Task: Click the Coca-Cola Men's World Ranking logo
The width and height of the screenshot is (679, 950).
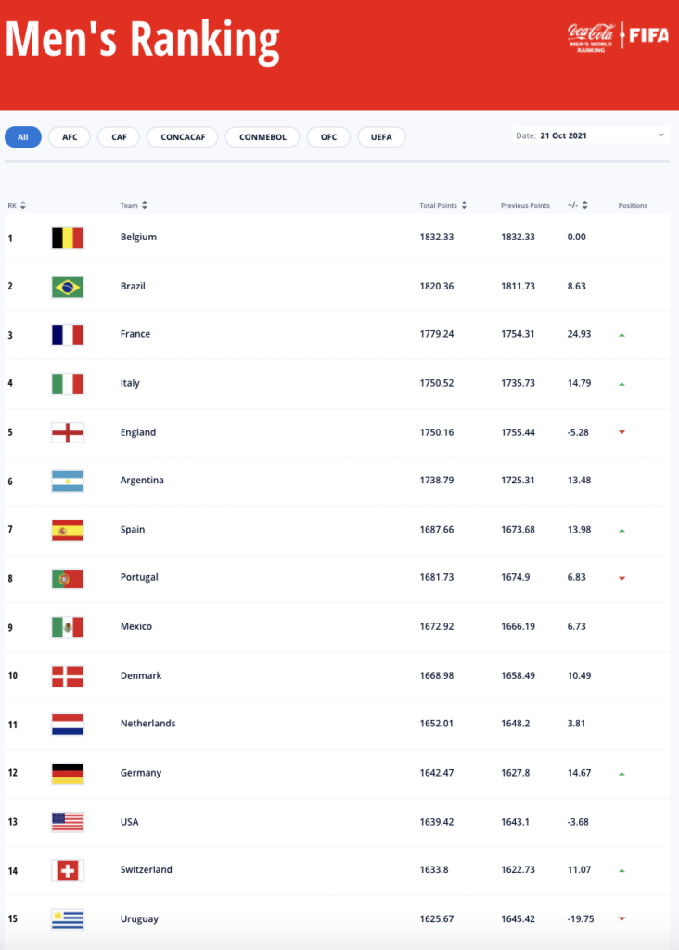Action: (x=591, y=37)
